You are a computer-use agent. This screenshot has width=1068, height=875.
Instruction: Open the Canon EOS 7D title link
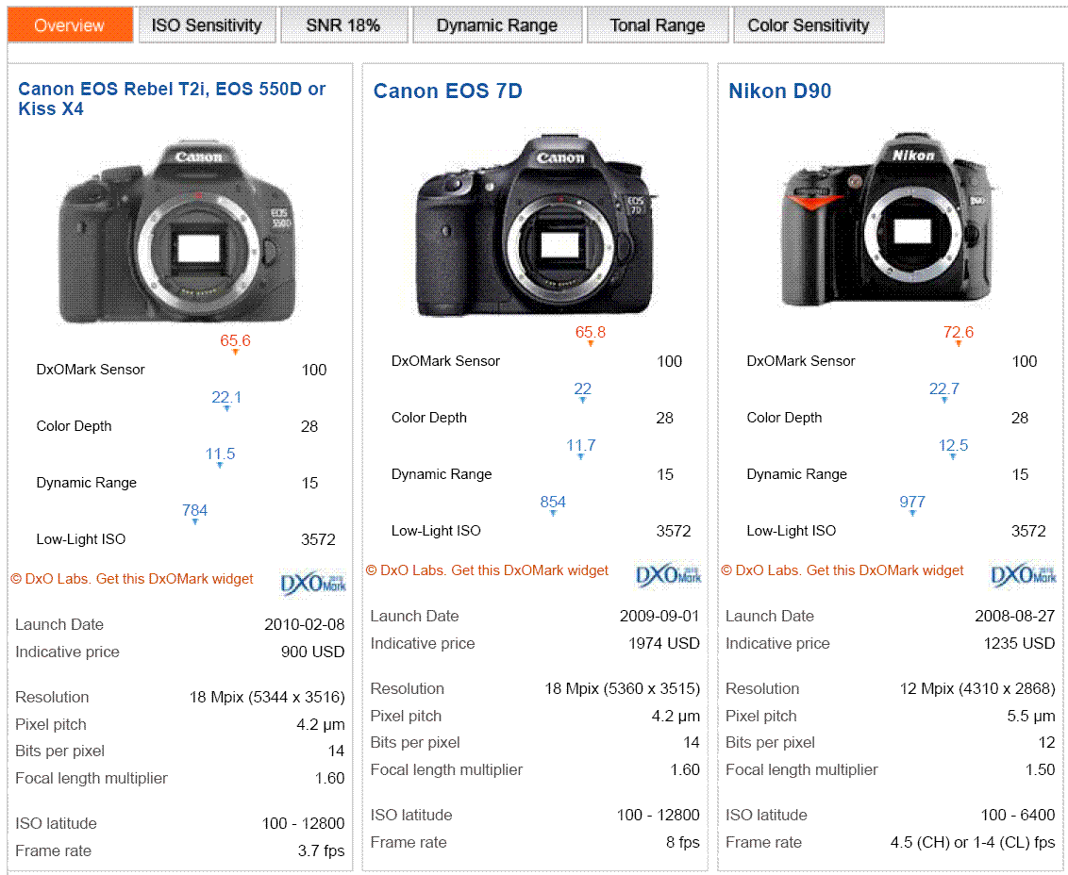pyautogui.click(x=447, y=91)
